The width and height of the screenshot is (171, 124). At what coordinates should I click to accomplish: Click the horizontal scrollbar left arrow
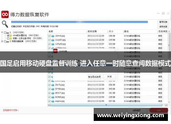pyautogui.click(x=49, y=105)
